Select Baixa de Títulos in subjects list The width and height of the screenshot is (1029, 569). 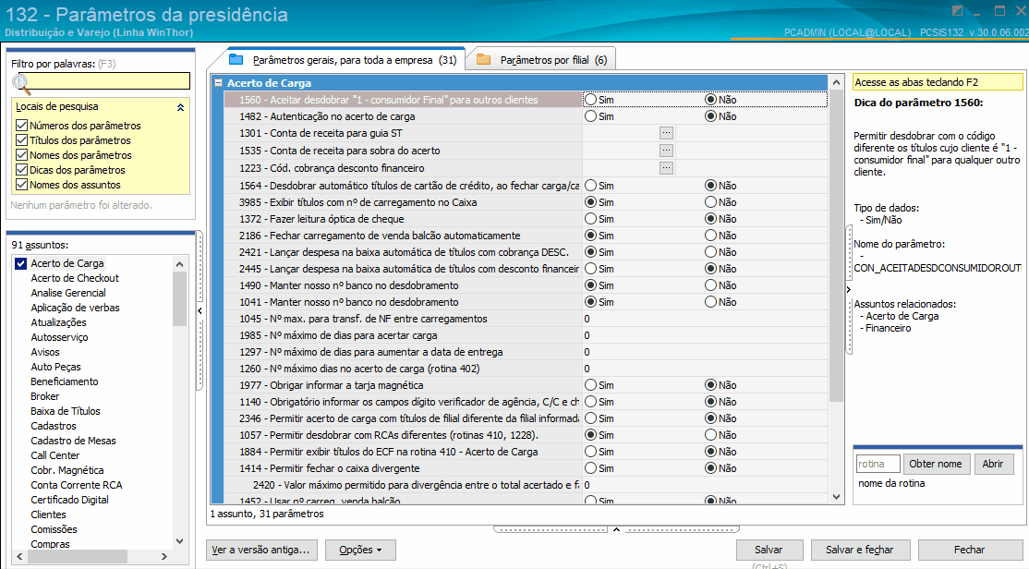tap(66, 411)
